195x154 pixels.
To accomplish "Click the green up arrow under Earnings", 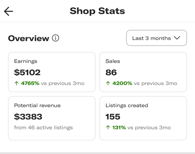I will coord(16,83).
